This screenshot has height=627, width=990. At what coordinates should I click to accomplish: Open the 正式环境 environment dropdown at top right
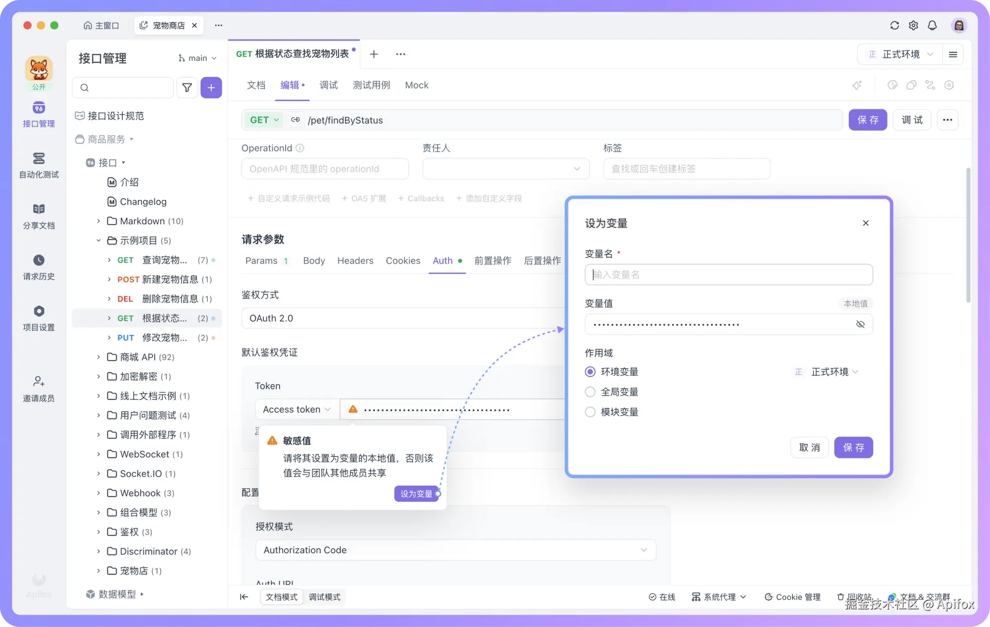(901, 54)
